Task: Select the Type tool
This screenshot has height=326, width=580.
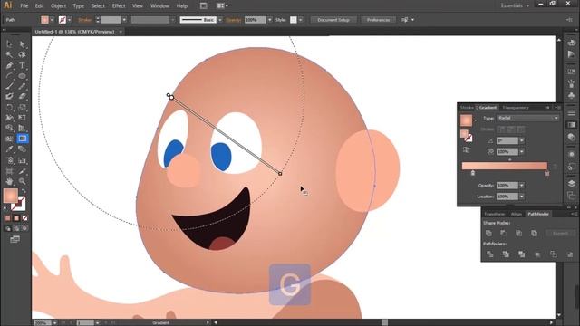Action: click(22, 65)
